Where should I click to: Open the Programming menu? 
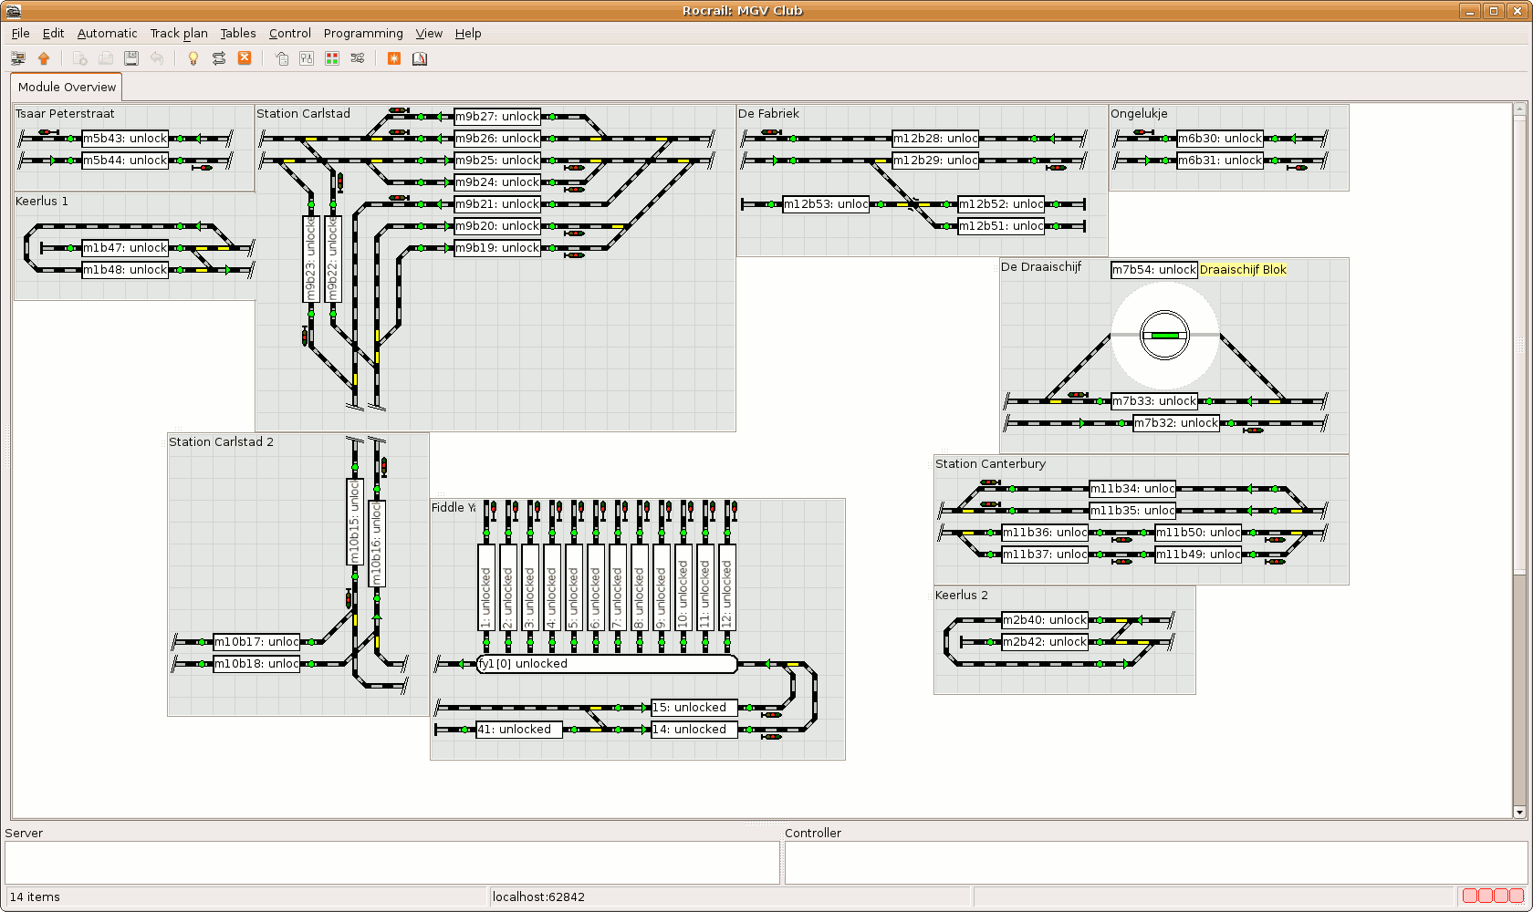click(363, 33)
